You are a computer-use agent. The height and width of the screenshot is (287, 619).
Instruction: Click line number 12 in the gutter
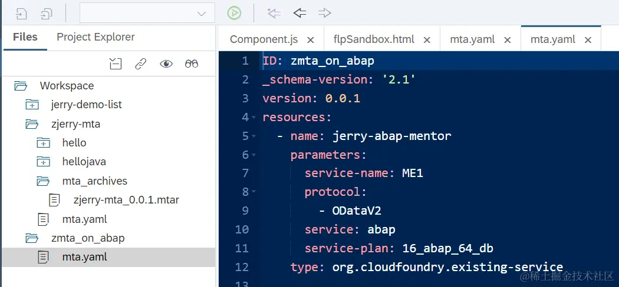[x=242, y=268]
